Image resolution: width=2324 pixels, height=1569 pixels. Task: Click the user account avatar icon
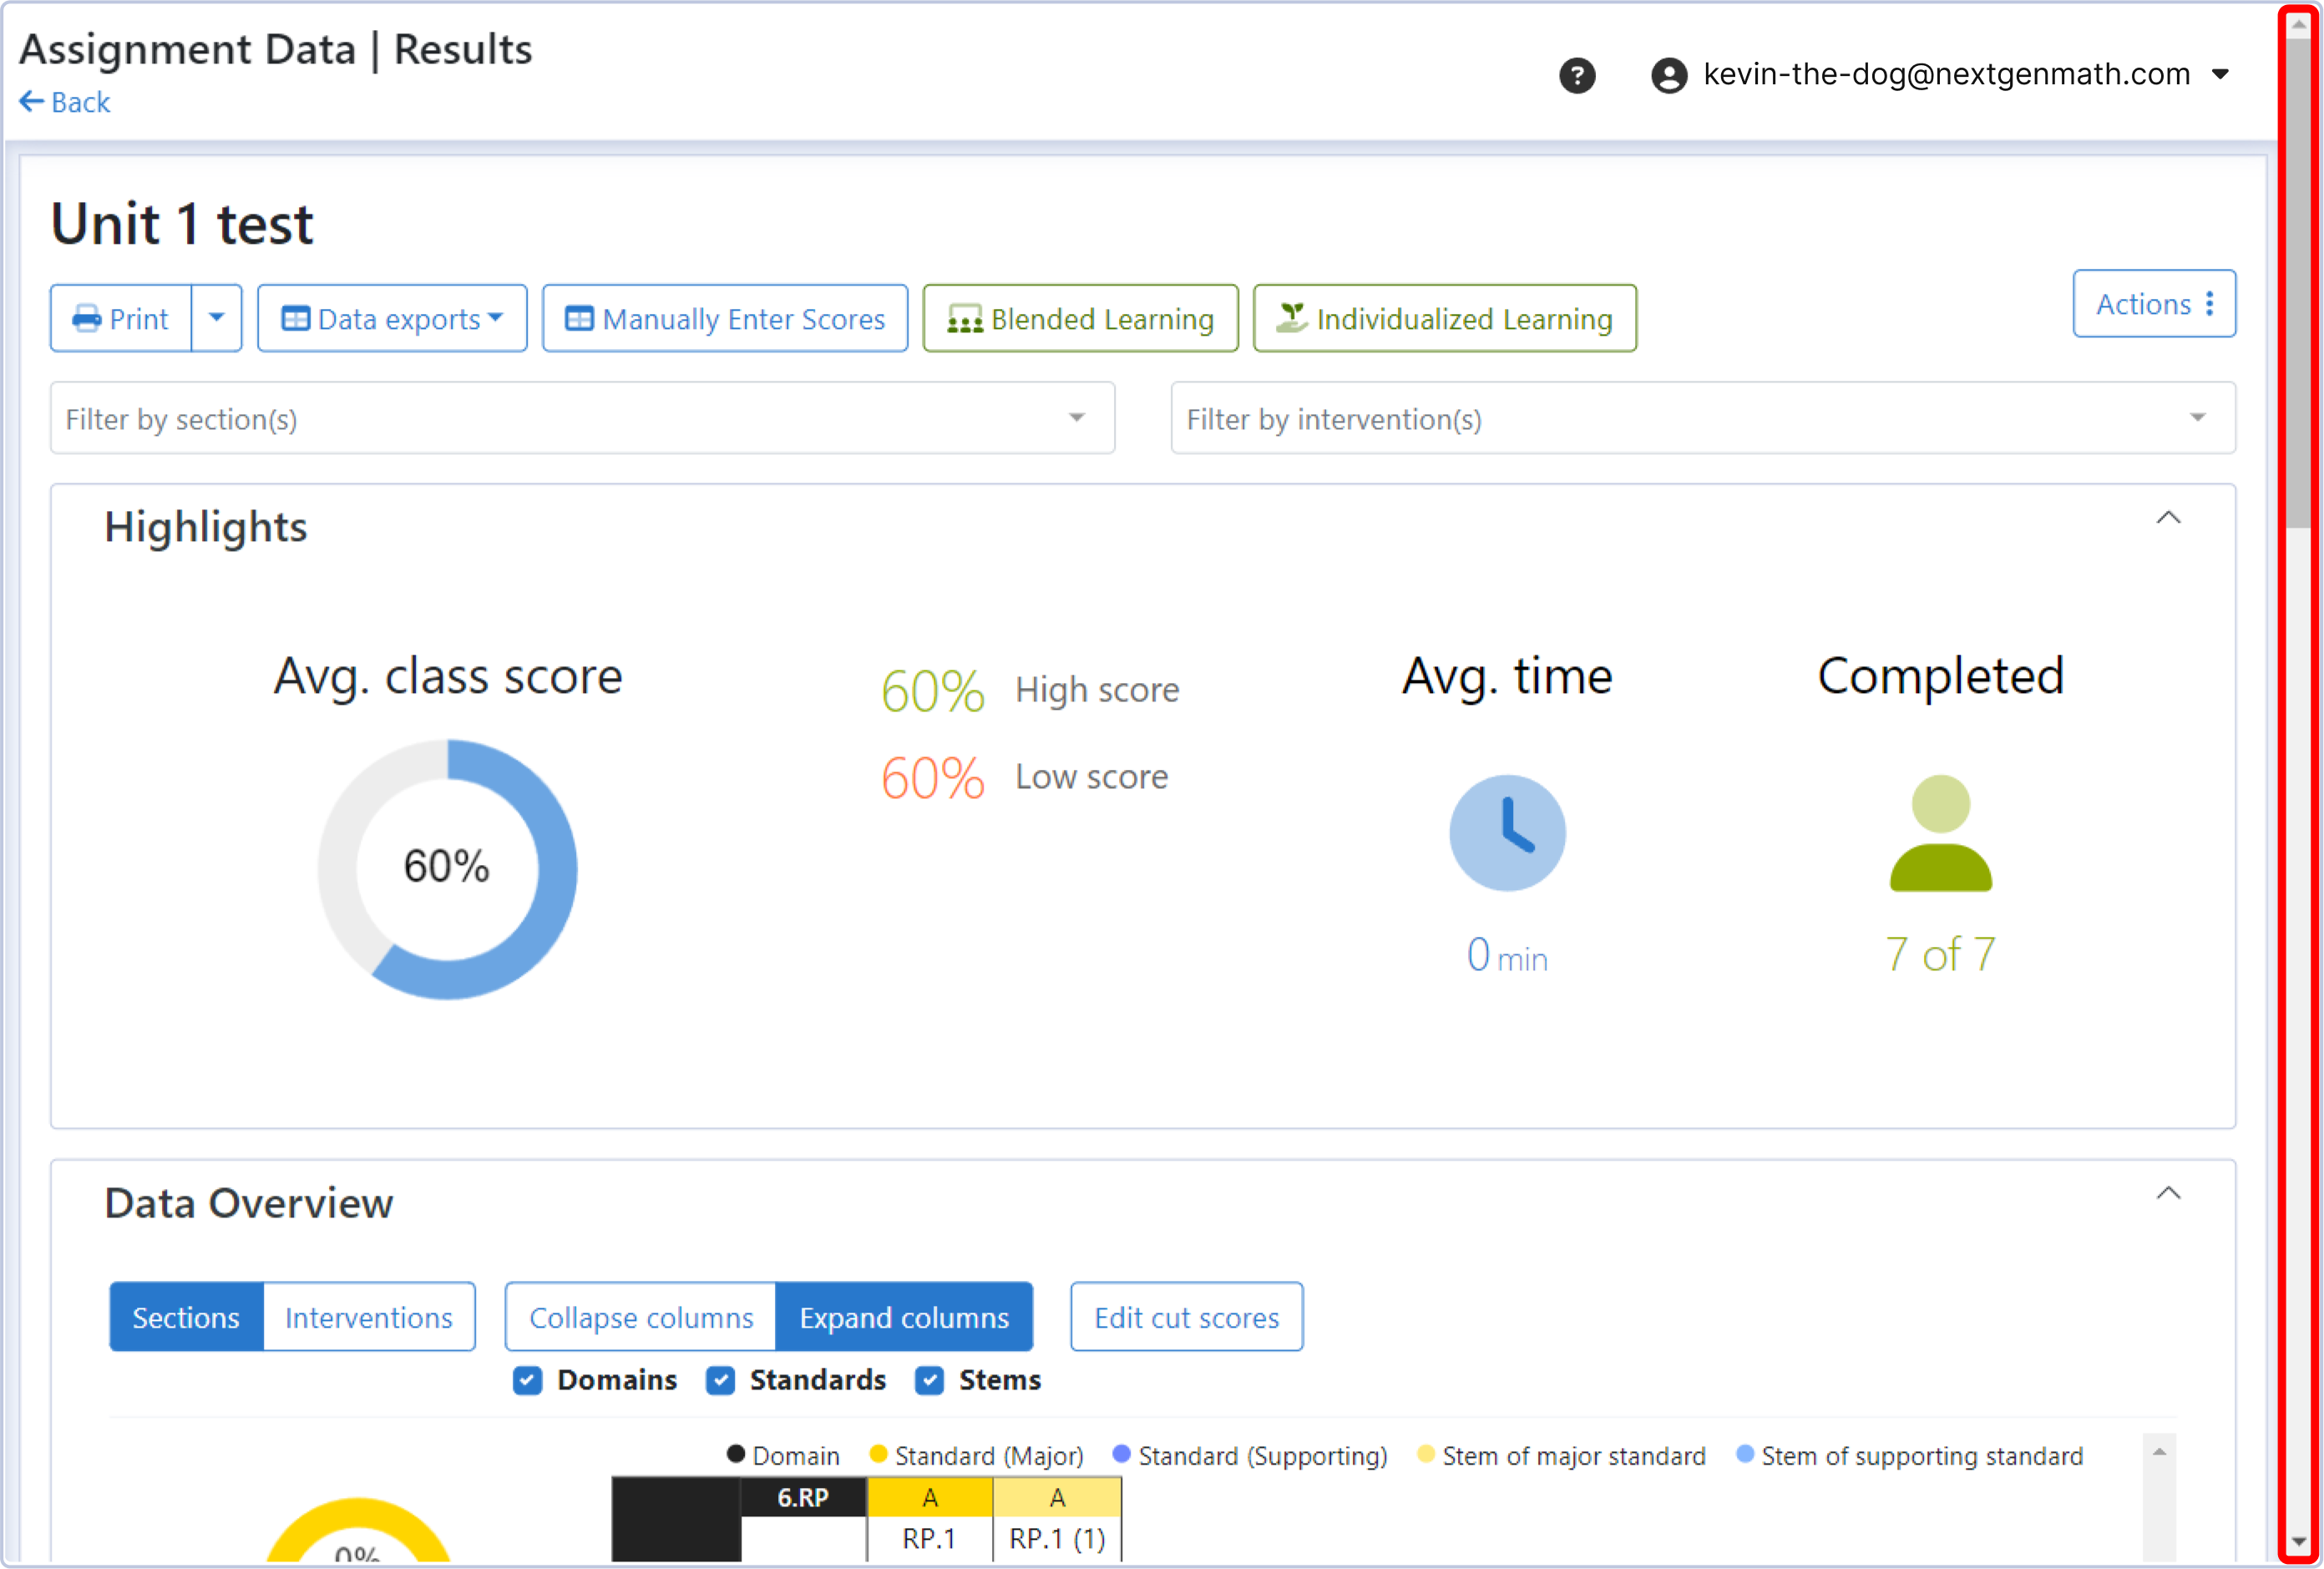[x=1669, y=74]
